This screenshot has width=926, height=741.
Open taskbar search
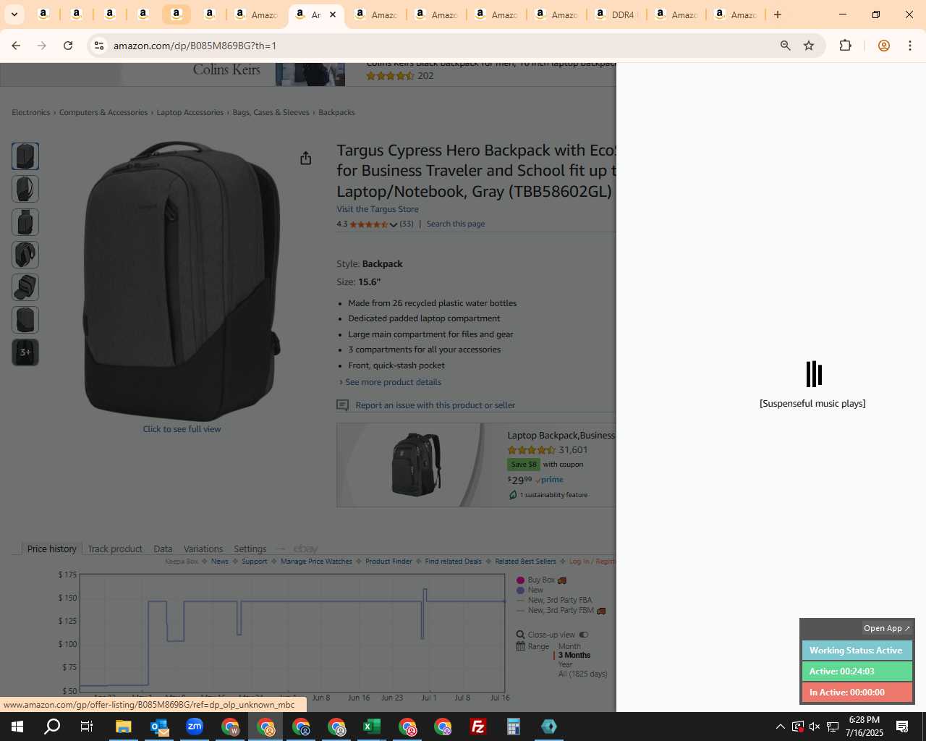point(52,727)
